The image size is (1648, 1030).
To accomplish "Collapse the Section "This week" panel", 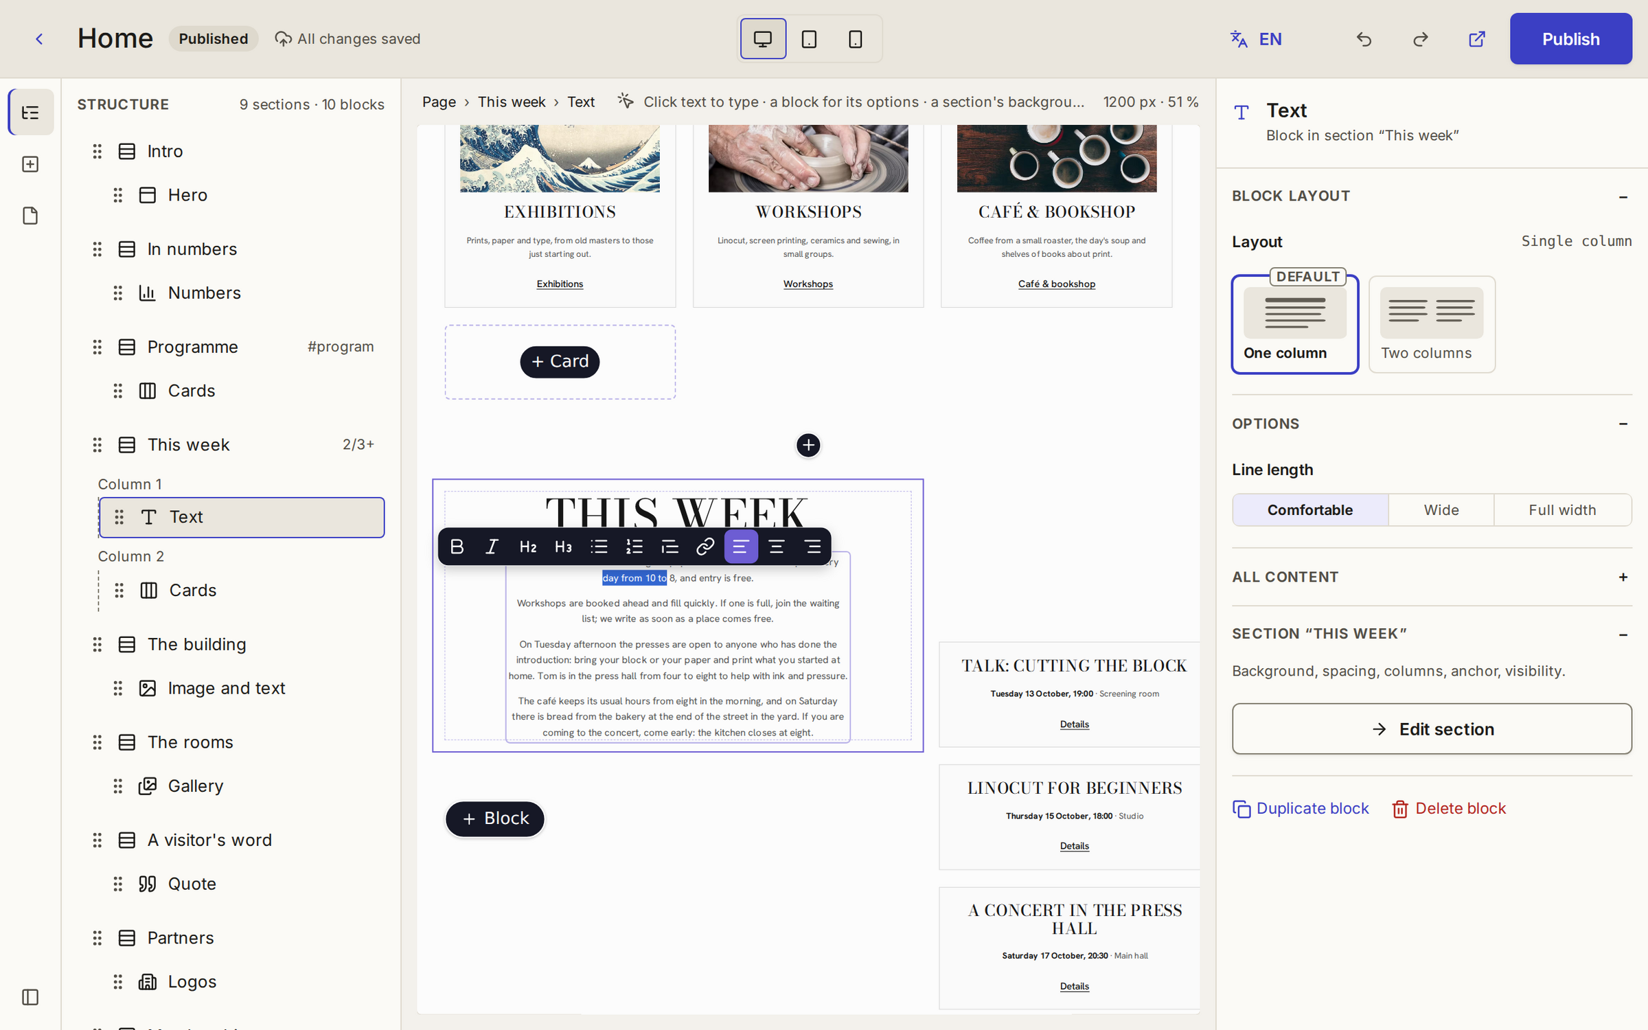I will coord(1623,634).
